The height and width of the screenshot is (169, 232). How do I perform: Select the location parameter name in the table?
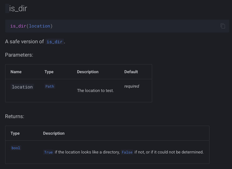22,87
